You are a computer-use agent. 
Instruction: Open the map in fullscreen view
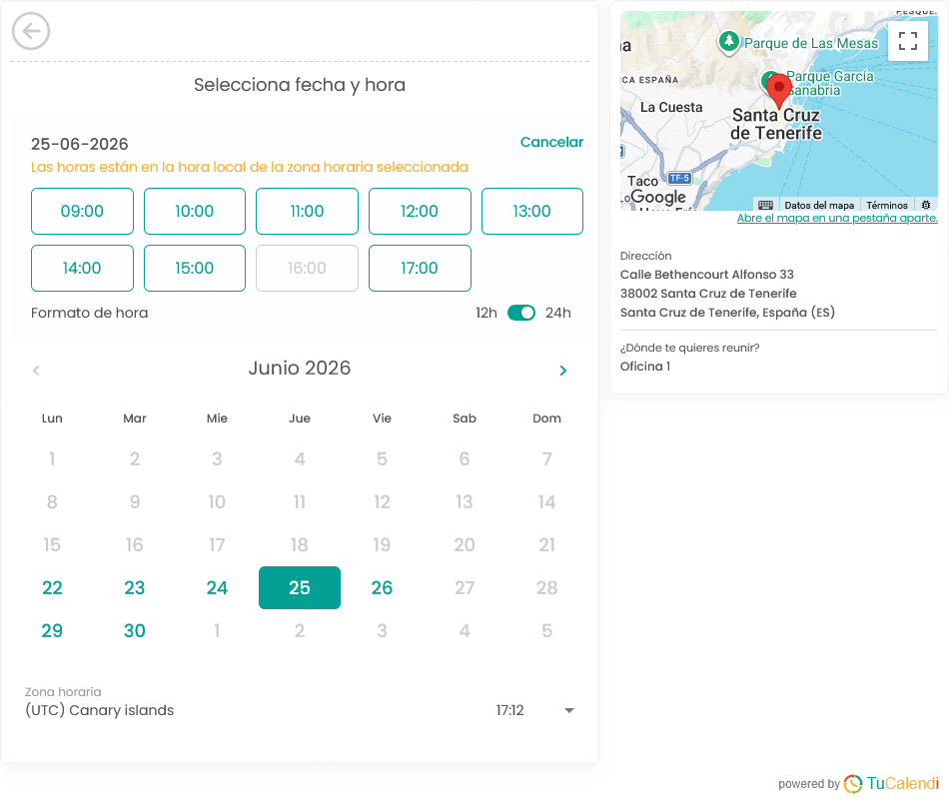tap(908, 41)
